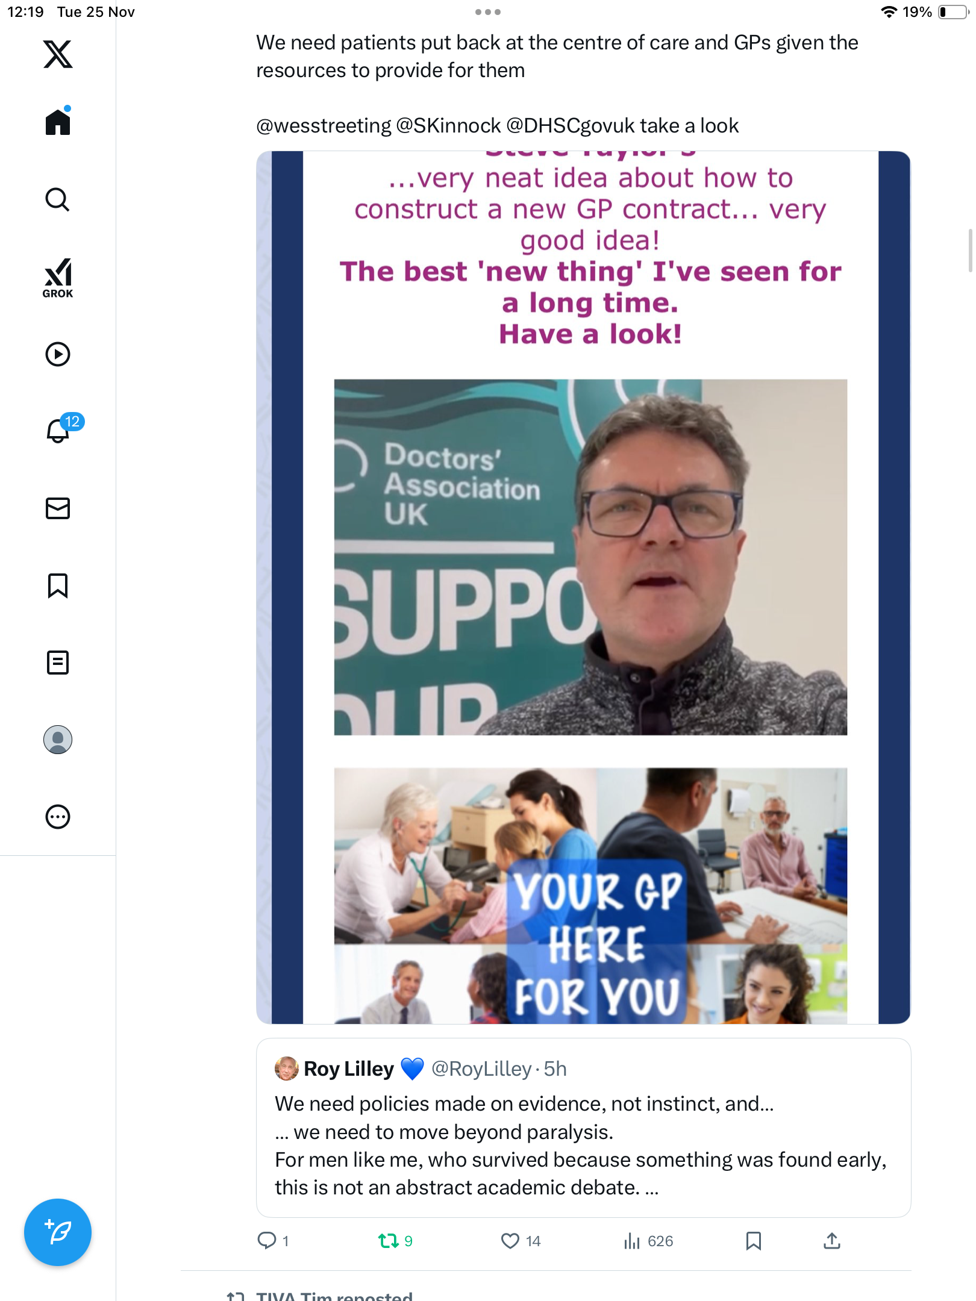Reply to the post with 1 comment
This screenshot has height=1301, width=976.
pyautogui.click(x=273, y=1241)
